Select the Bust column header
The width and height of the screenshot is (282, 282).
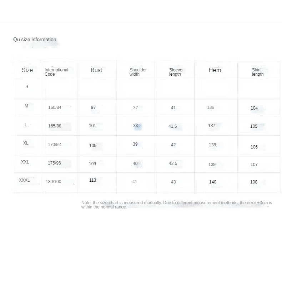point(96,70)
